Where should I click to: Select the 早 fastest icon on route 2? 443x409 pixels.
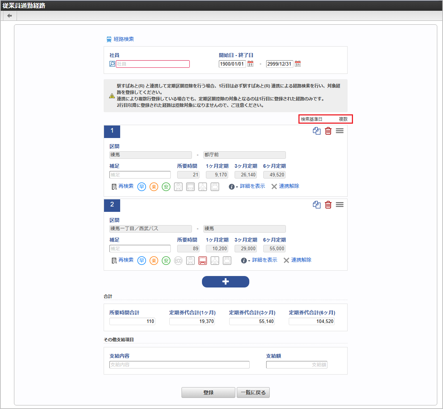(142, 261)
